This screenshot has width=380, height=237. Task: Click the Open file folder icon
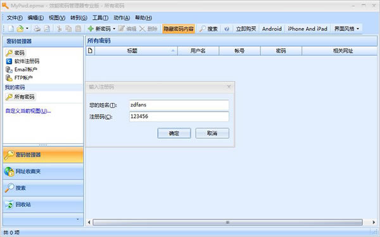(20, 29)
